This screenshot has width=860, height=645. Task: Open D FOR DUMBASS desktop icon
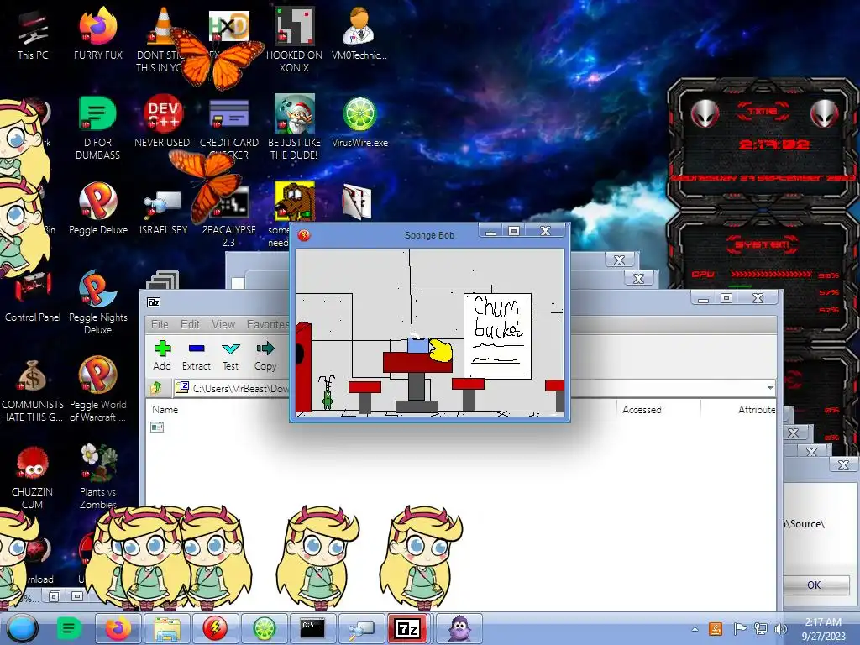point(97,128)
